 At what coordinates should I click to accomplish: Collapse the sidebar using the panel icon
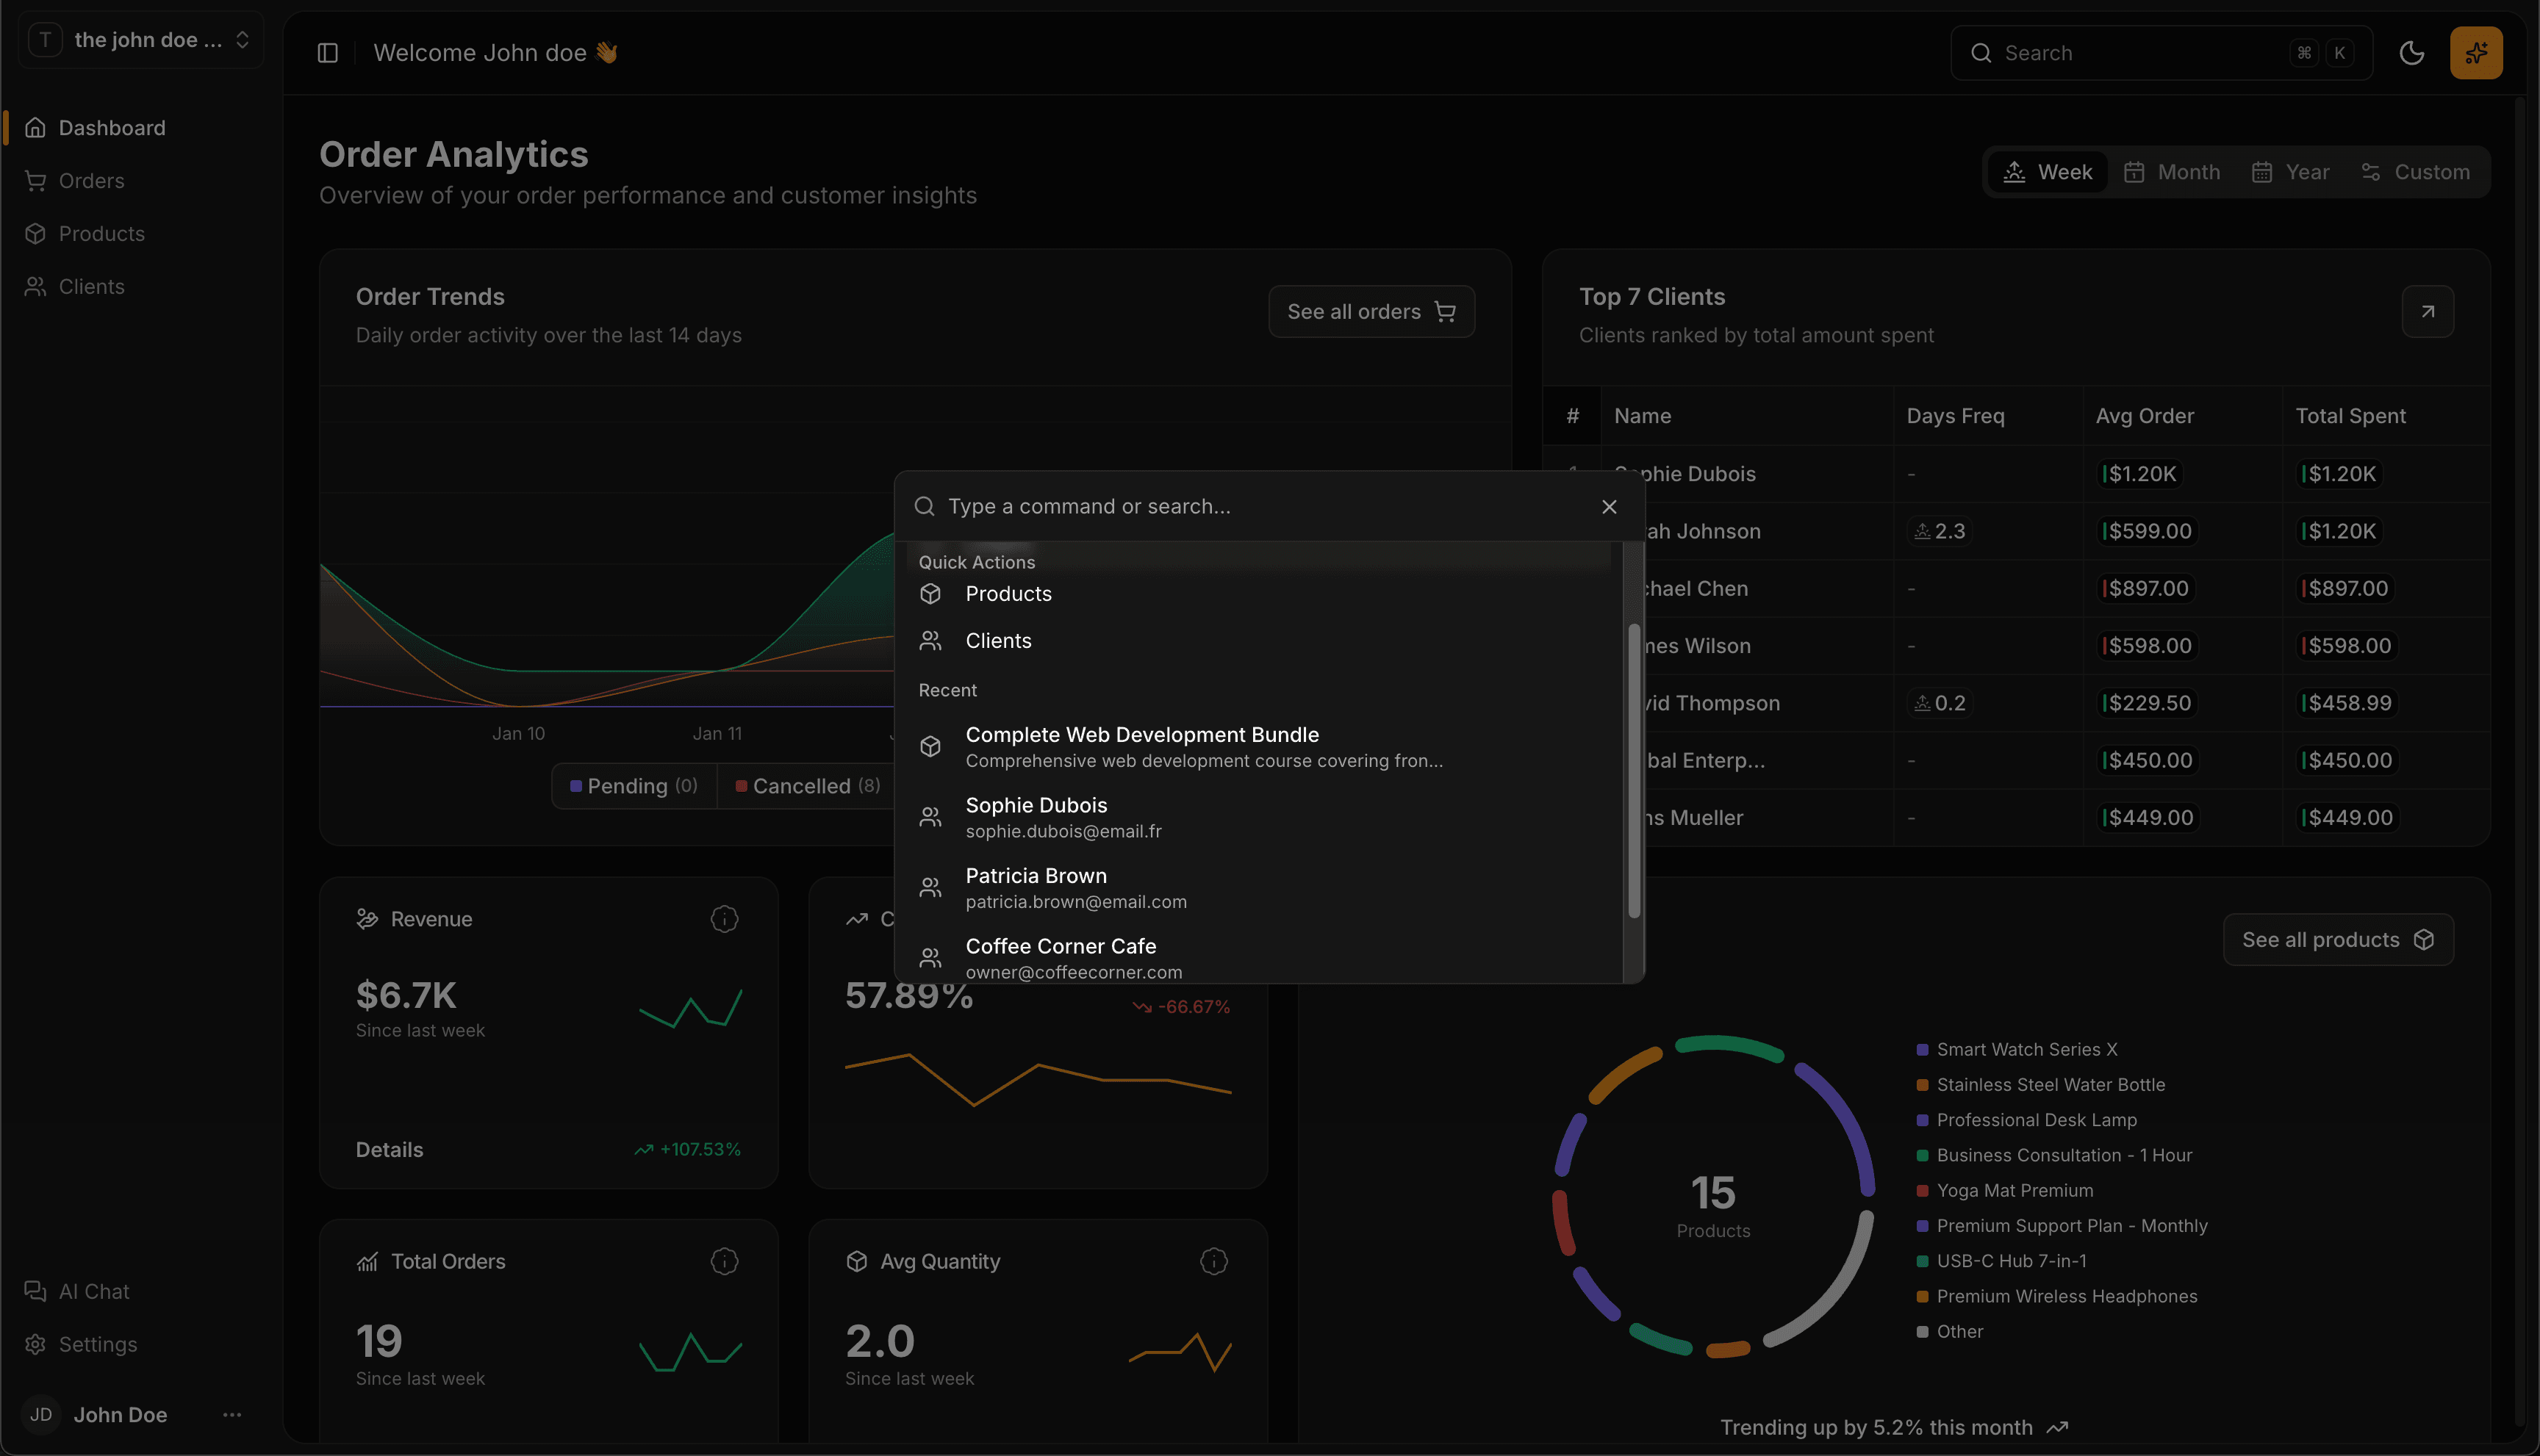[327, 52]
